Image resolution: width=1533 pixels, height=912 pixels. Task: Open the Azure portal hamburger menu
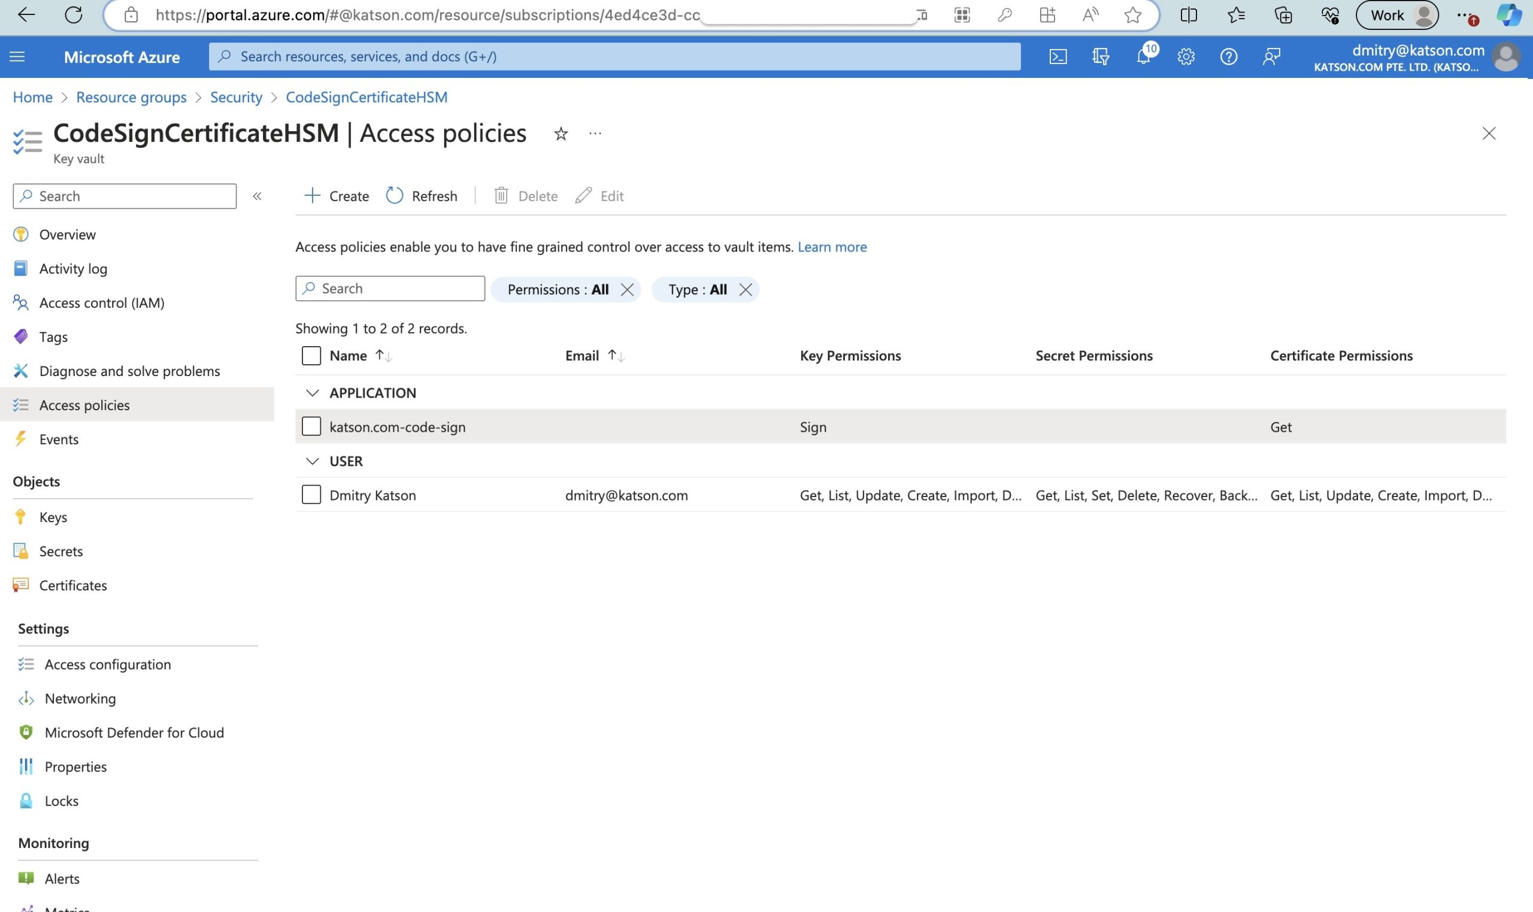tap(17, 56)
